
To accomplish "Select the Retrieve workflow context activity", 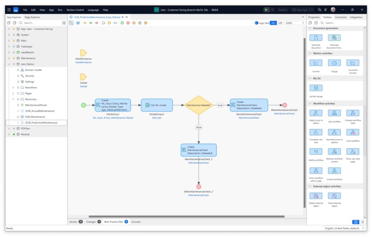I will coord(334,151).
